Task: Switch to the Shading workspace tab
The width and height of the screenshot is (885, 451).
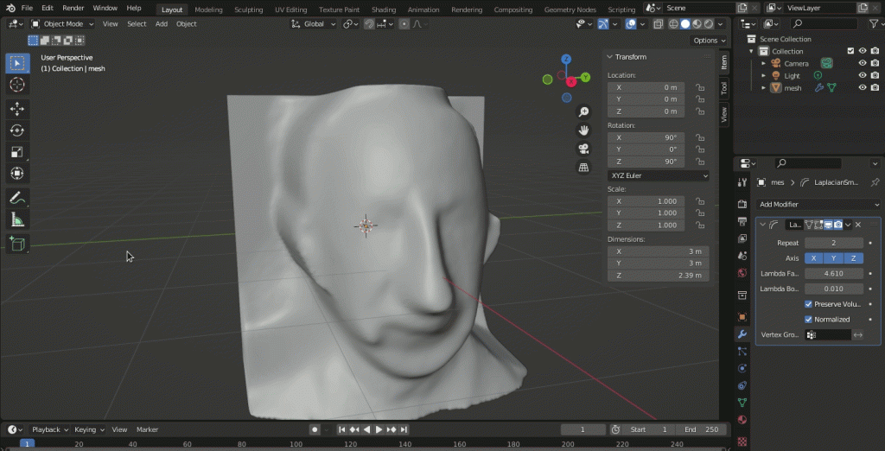Action: (384, 10)
